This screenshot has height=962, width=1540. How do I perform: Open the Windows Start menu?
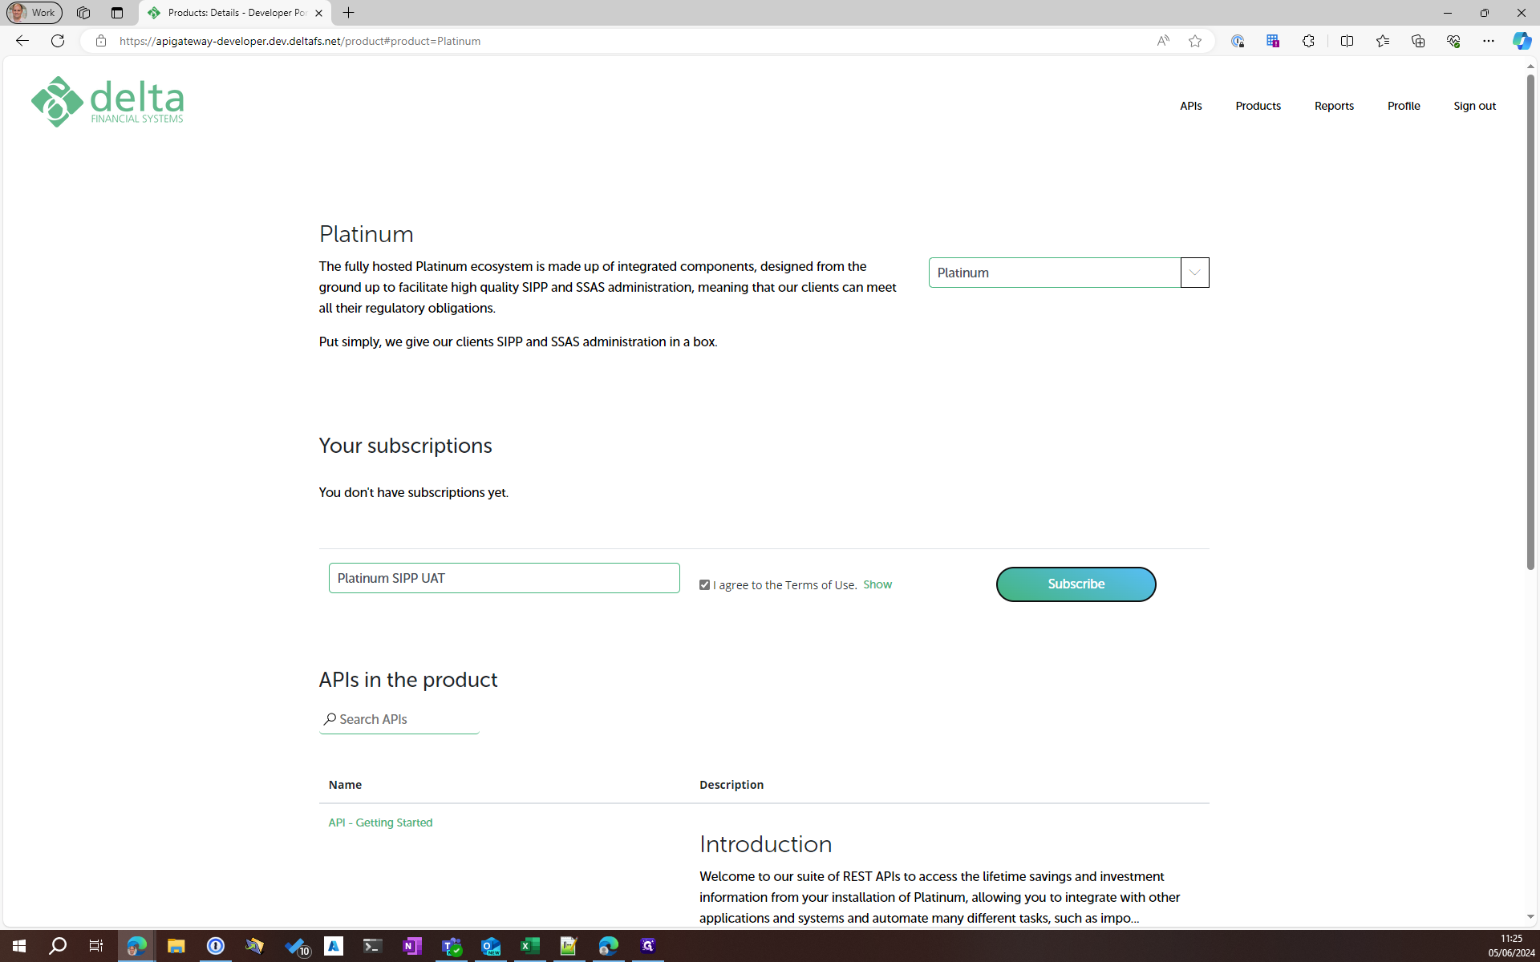19,946
